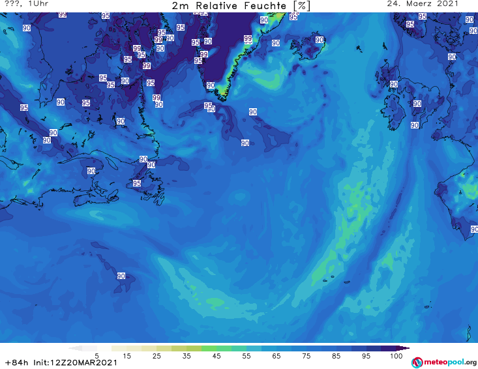Click the '65' label on the color scale
Viewport: 478px width, 369px height.
point(276,356)
